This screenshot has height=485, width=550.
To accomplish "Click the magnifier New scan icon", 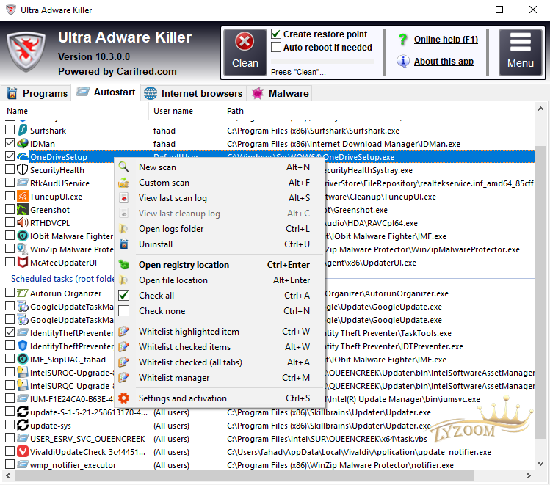I will [123, 167].
